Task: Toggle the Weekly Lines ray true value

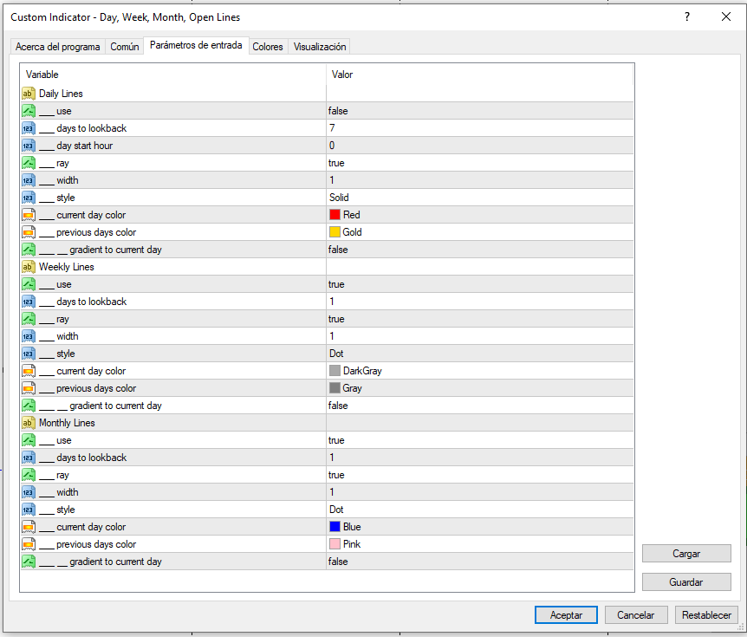Action: click(x=480, y=319)
